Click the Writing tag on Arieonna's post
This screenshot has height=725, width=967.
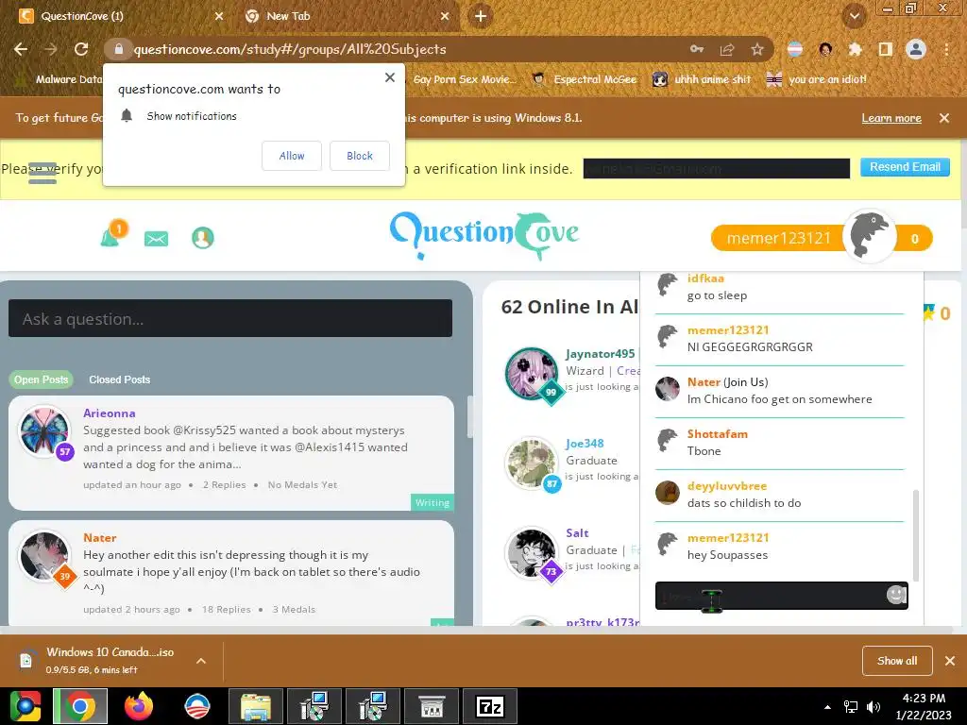click(433, 502)
